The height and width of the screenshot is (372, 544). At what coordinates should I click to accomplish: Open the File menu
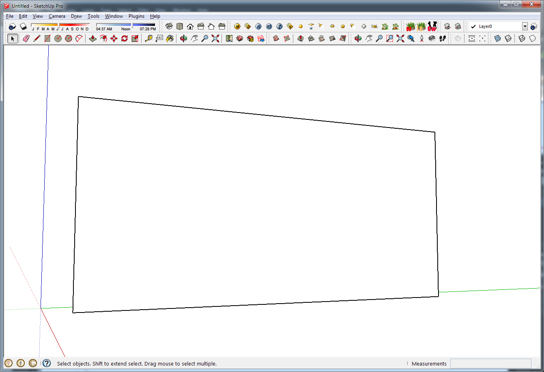click(10, 16)
